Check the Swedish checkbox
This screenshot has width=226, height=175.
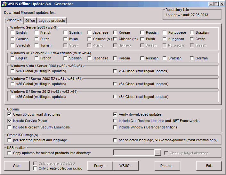(x=13, y=45)
